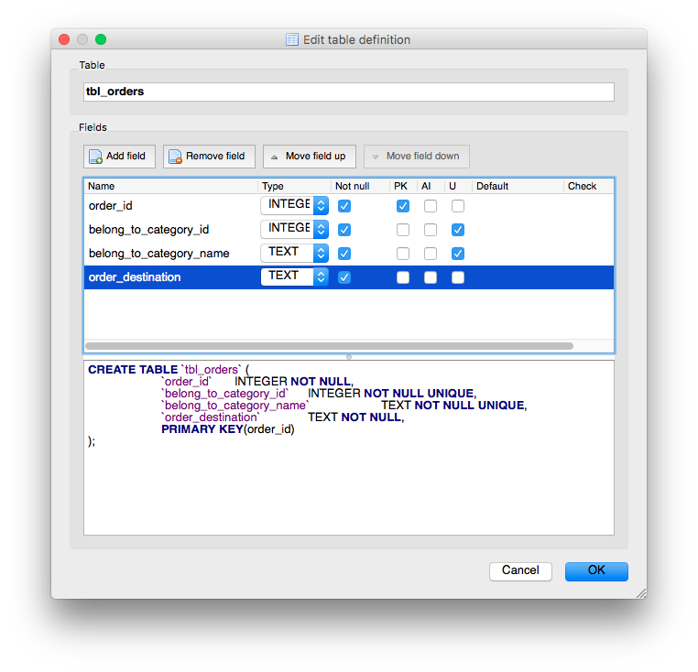Click the Name column header
This screenshot has width=698, height=672.
[x=170, y=186]
